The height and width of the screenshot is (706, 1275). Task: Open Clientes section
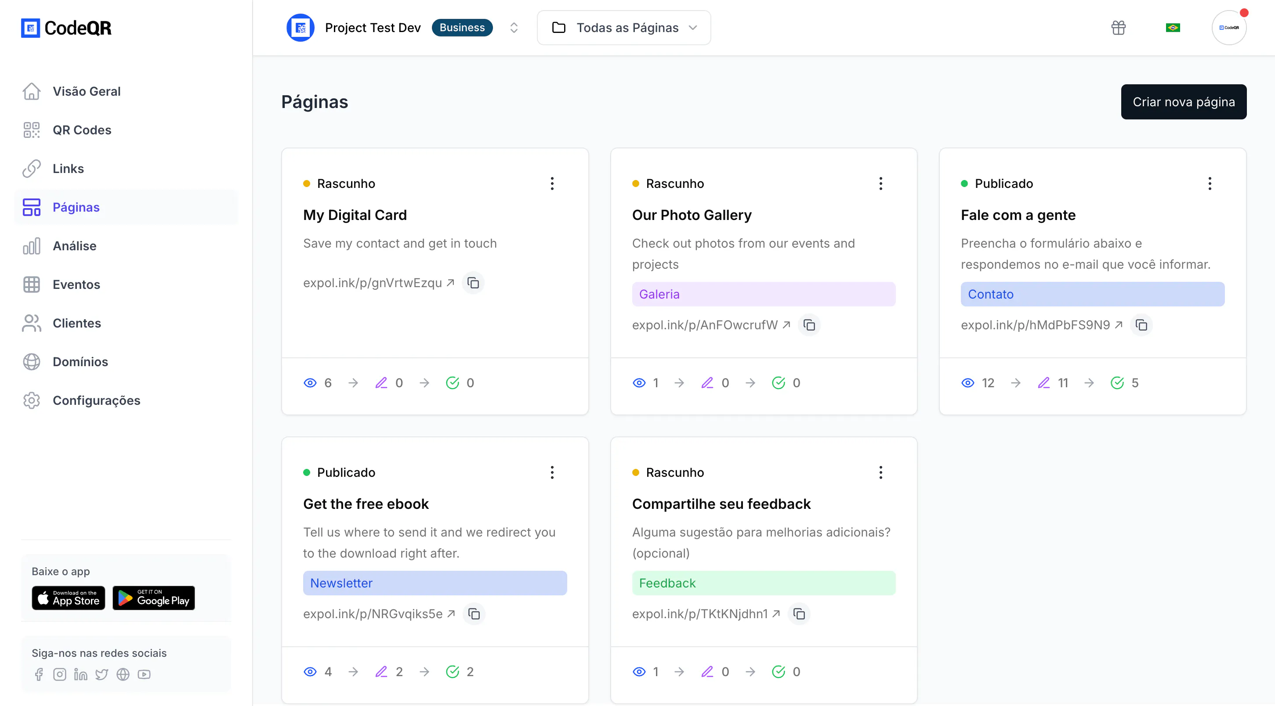126,323
